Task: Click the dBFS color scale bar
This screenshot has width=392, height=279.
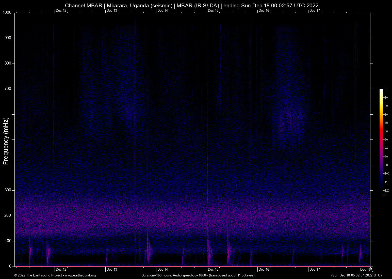Action: pyautogui.click(x=381, y=139)
